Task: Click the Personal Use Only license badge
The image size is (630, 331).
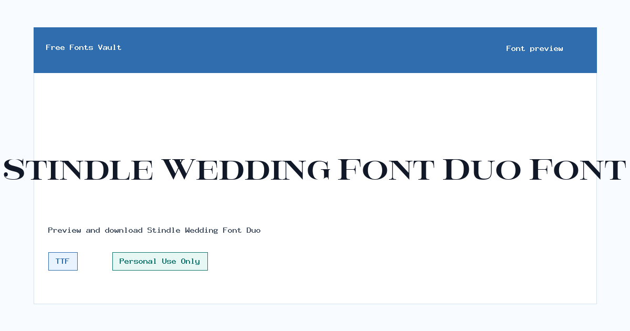Action: point(160,261)
